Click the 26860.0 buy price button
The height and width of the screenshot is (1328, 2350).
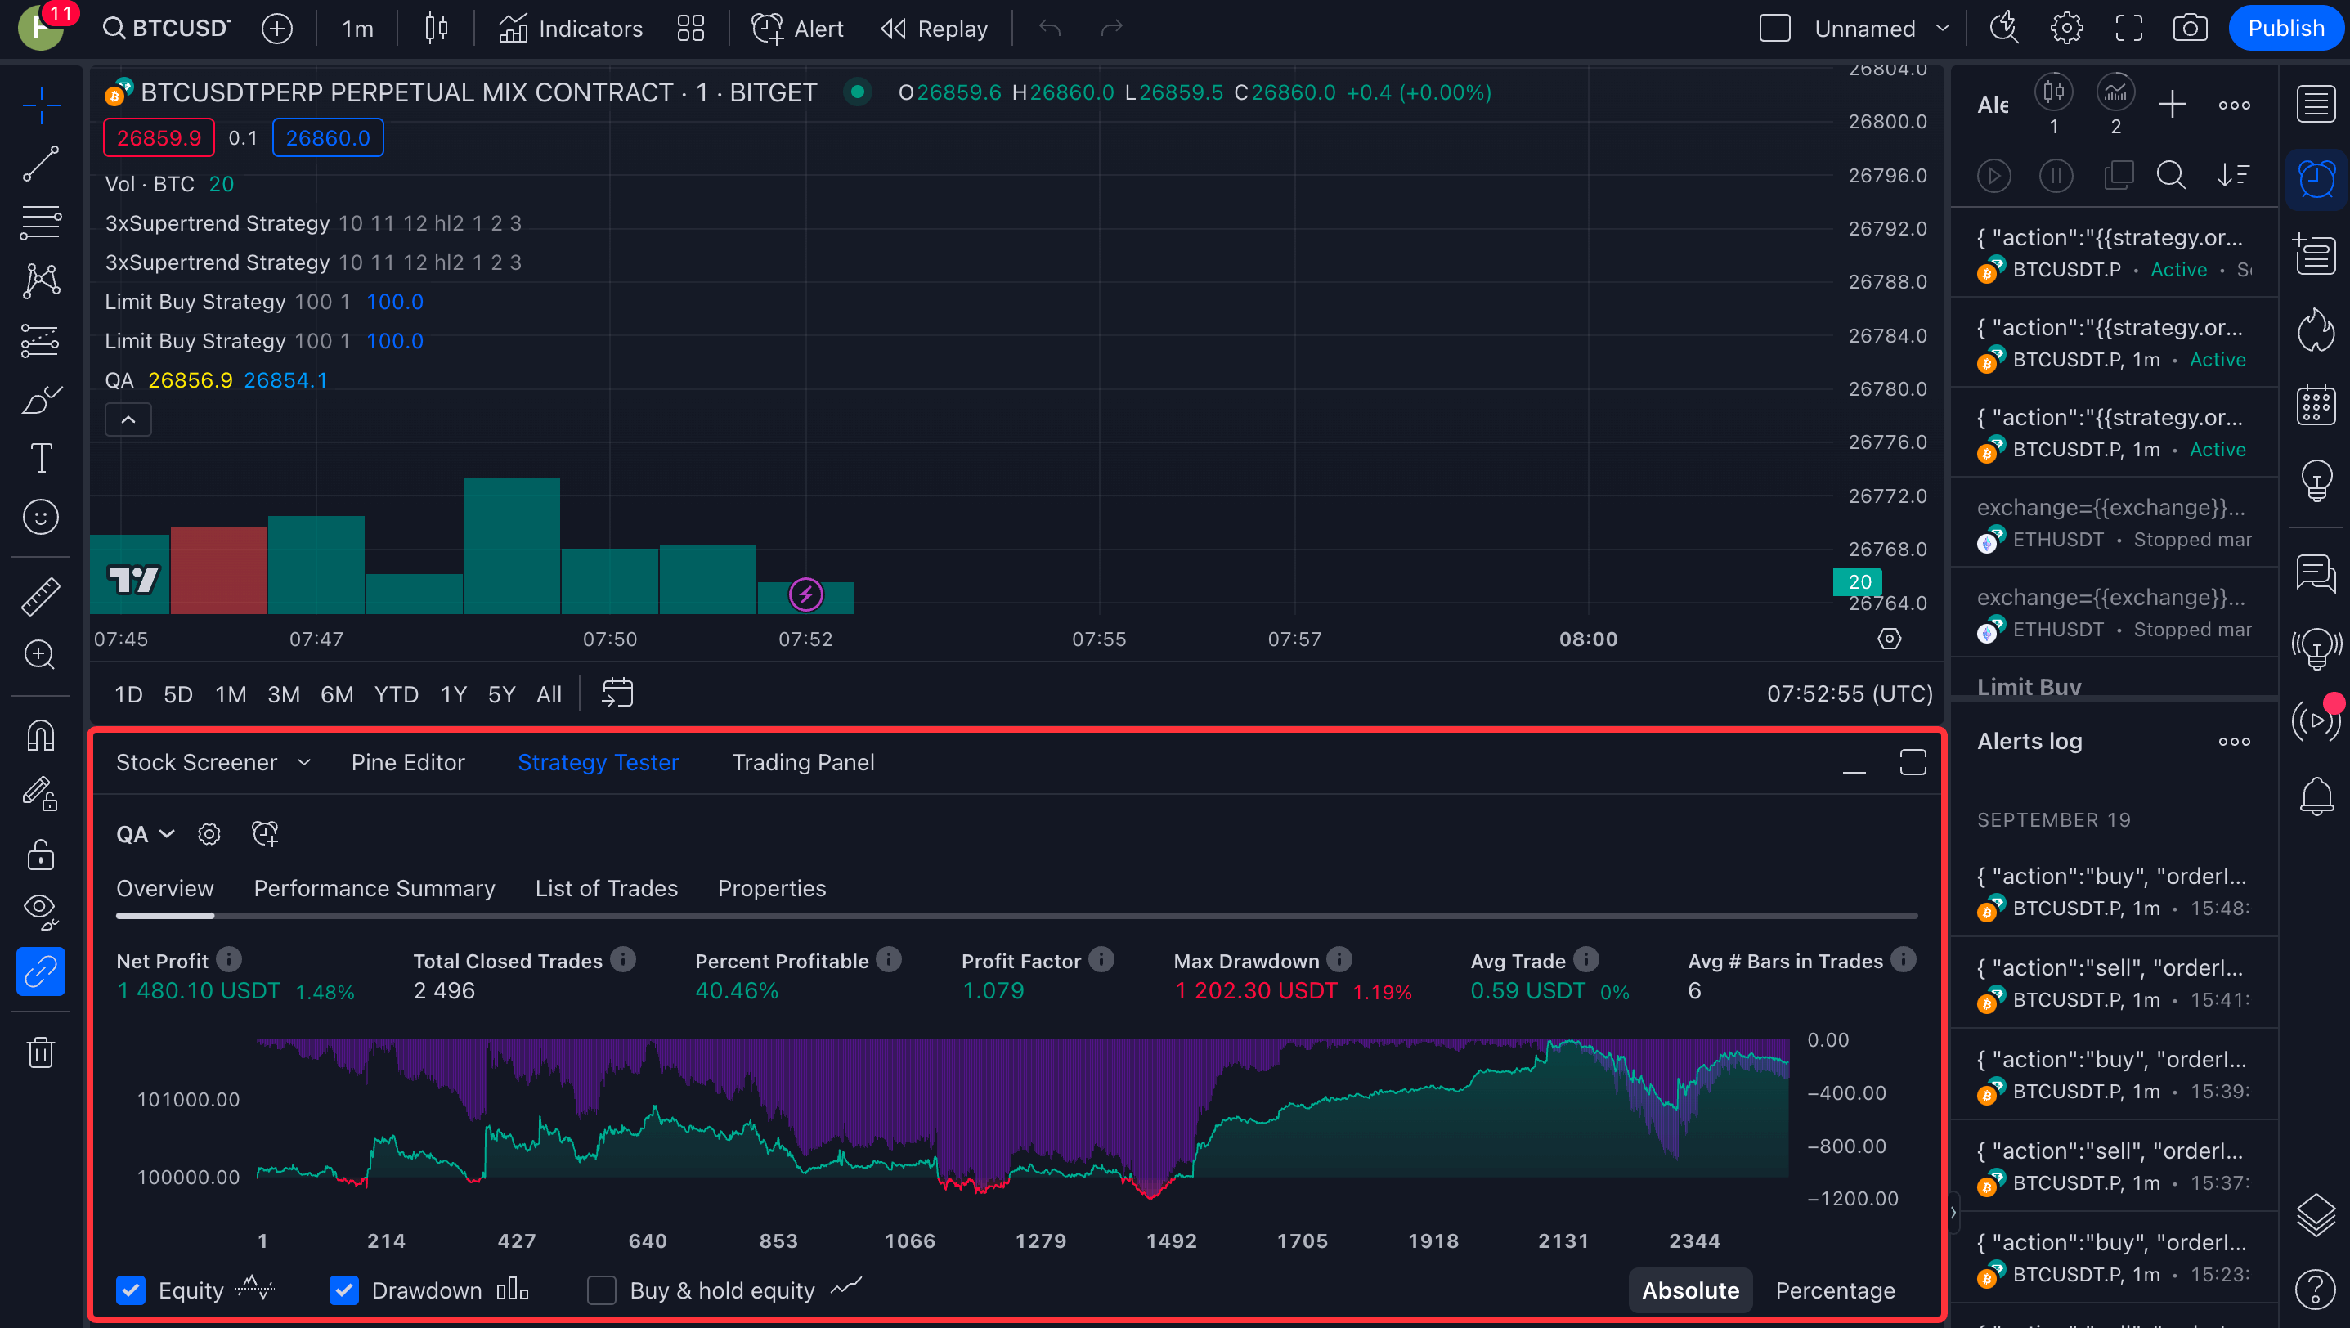click(x=328, y=137)
